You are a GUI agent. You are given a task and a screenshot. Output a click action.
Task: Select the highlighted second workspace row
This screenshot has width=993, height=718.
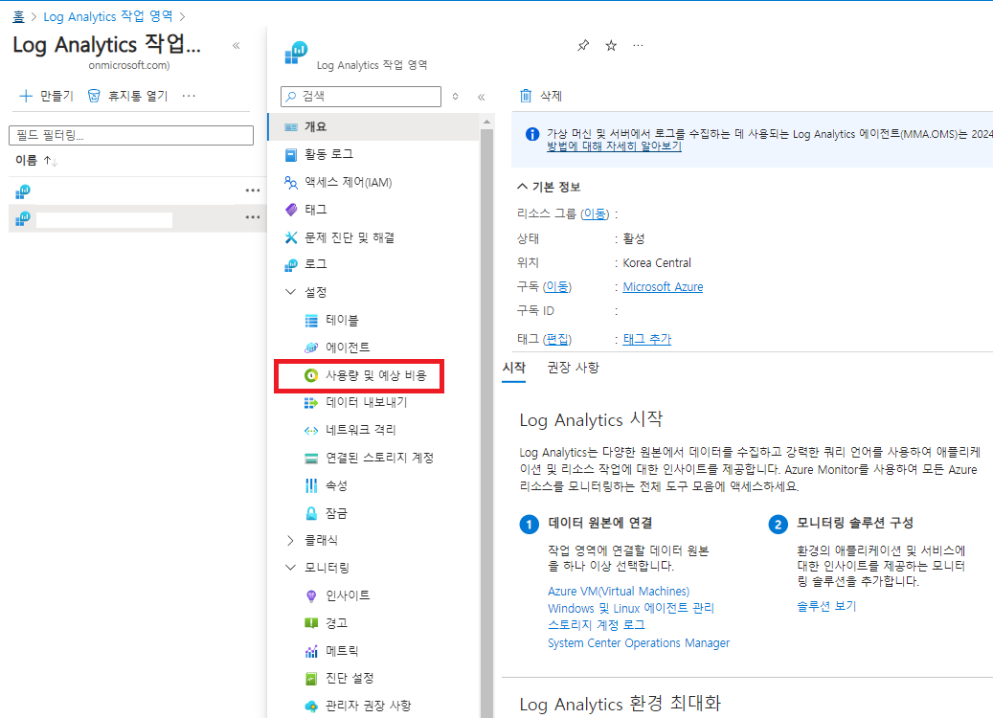pyautogui.click(x=138, y=219)
